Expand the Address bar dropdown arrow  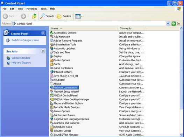(168, 24)
